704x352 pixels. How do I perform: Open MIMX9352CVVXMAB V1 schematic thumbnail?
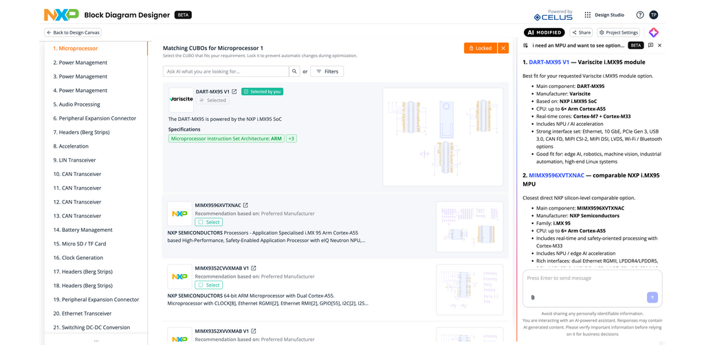click(470, 289)
